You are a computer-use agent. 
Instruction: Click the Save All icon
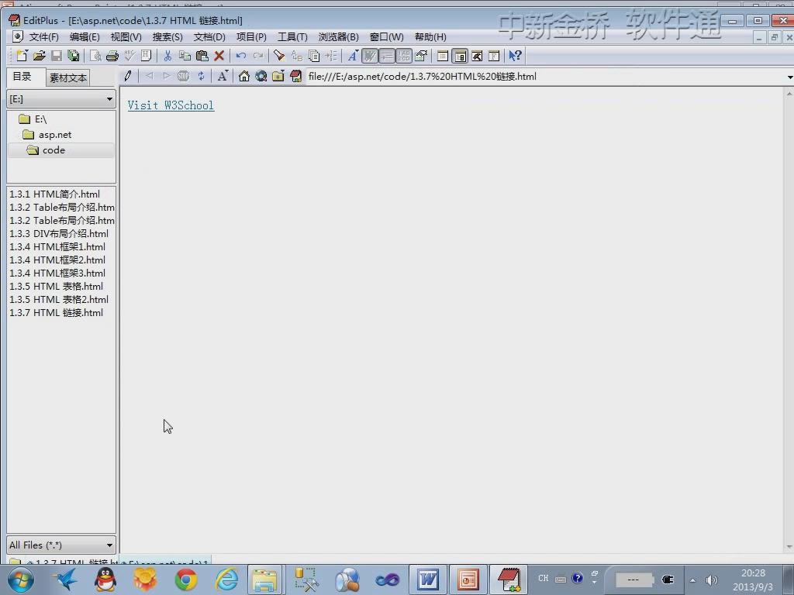pos(74,56)
